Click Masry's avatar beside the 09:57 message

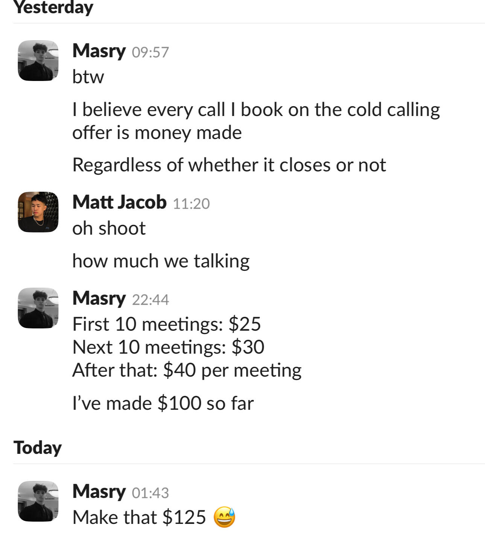point(38,61)
